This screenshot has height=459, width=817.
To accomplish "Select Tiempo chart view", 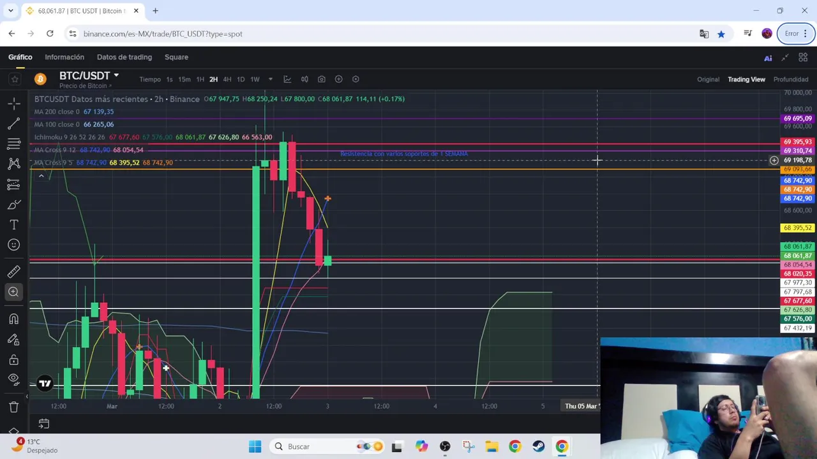I will (150, 79).
